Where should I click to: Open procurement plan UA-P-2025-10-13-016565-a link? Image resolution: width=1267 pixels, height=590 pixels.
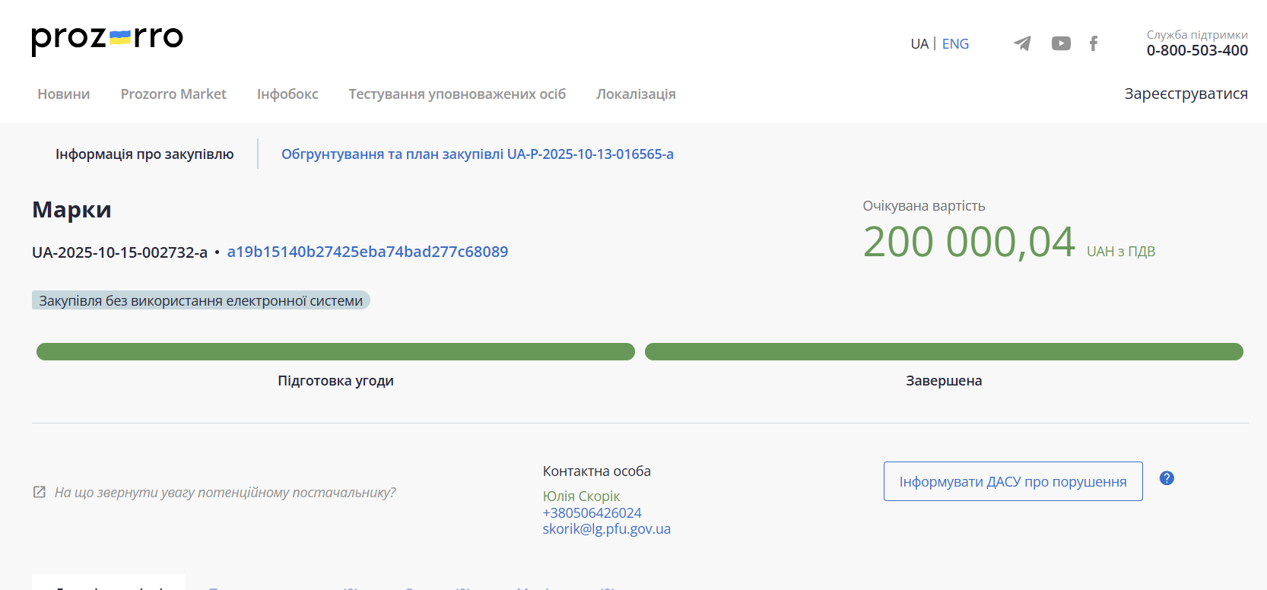477,154
